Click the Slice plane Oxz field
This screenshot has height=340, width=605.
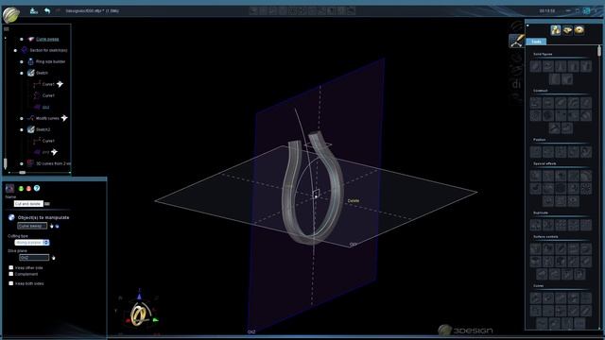click(34, 258)
